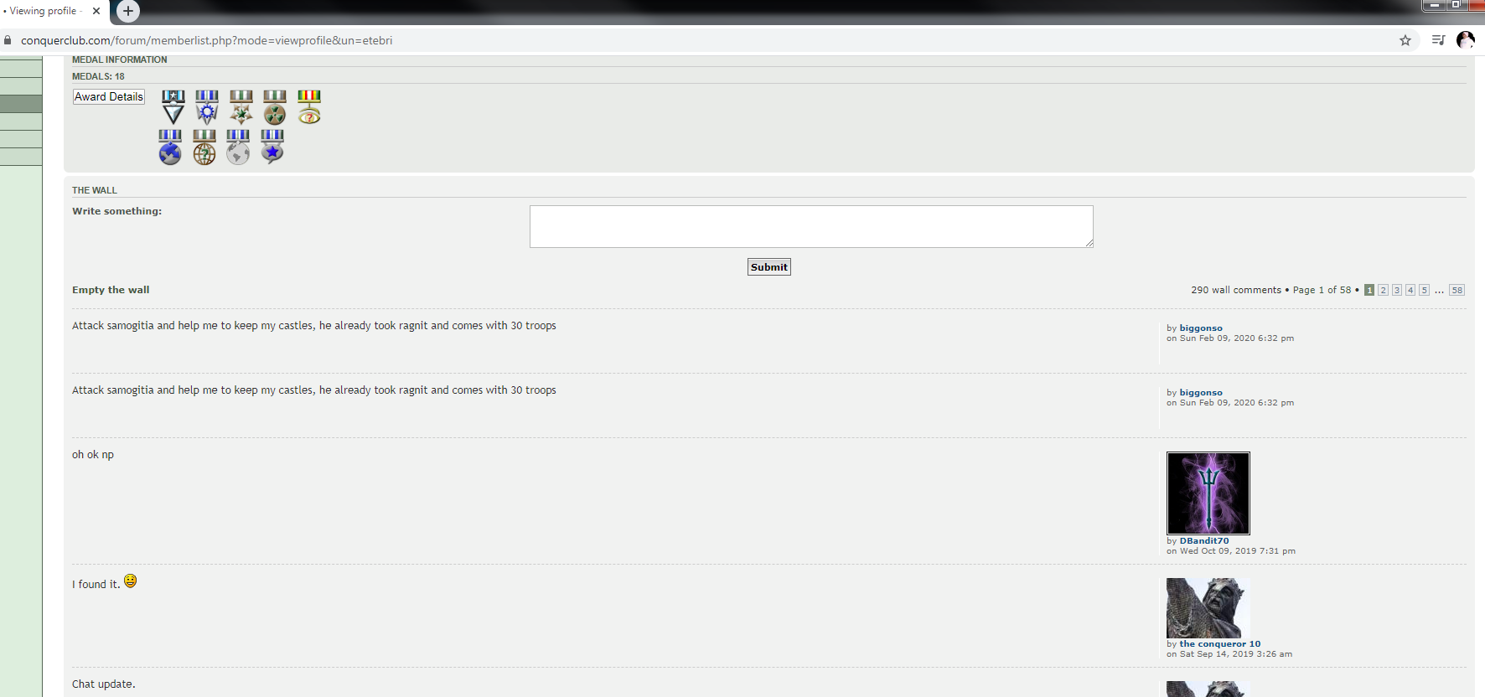The image size is (1485, 697).
Task: Open a new browser tab
Action: pyautogui.click(x=127, y=11)
